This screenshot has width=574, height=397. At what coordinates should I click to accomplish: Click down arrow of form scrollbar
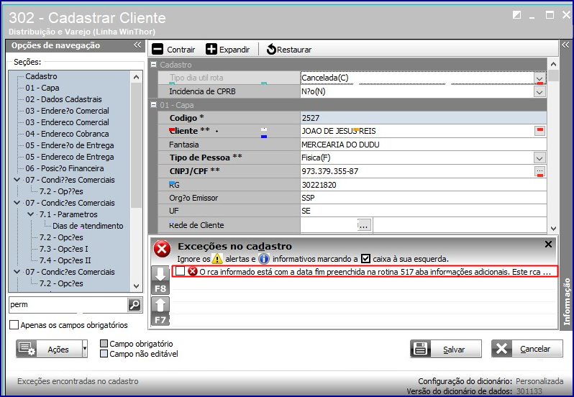553,228
